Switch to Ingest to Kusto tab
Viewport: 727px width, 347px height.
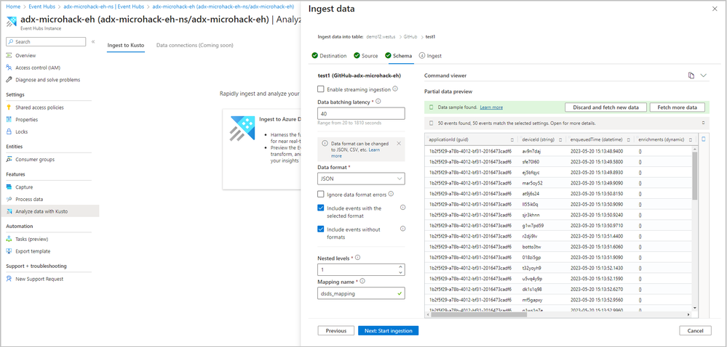coord(126,45)
